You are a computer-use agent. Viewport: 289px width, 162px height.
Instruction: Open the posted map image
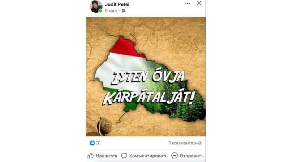pos(146,77)
